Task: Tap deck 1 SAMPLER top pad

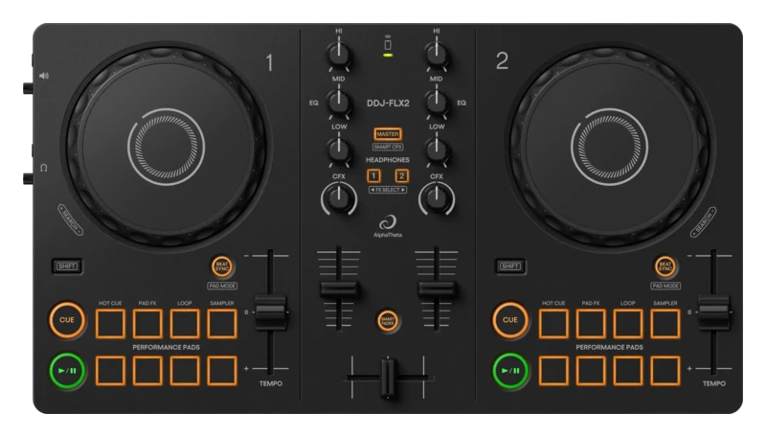Action: (222, 324)
